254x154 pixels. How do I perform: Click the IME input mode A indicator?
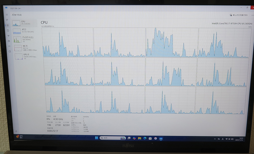(223, 139)
